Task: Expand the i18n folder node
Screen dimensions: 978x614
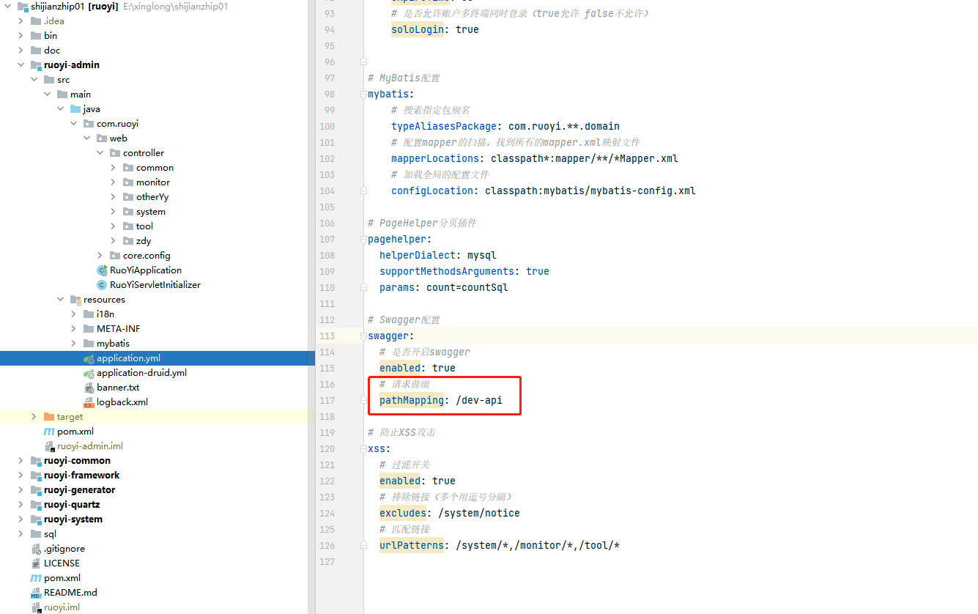Action: point(74,314)
